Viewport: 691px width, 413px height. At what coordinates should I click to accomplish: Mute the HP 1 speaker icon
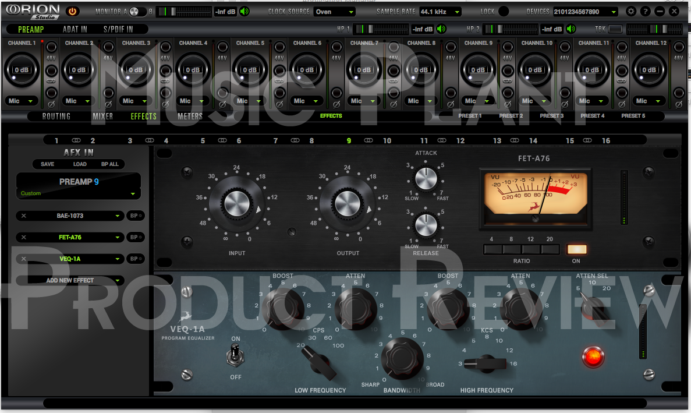441,29
